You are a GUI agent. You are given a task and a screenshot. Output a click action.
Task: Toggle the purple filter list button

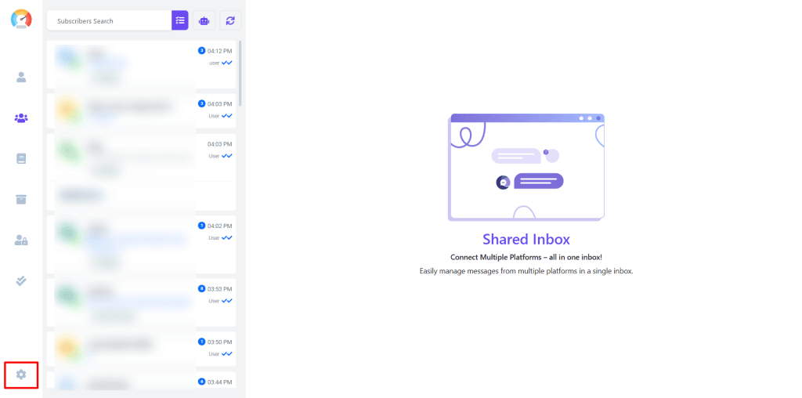pyautogui.click(x=180, y=20)
